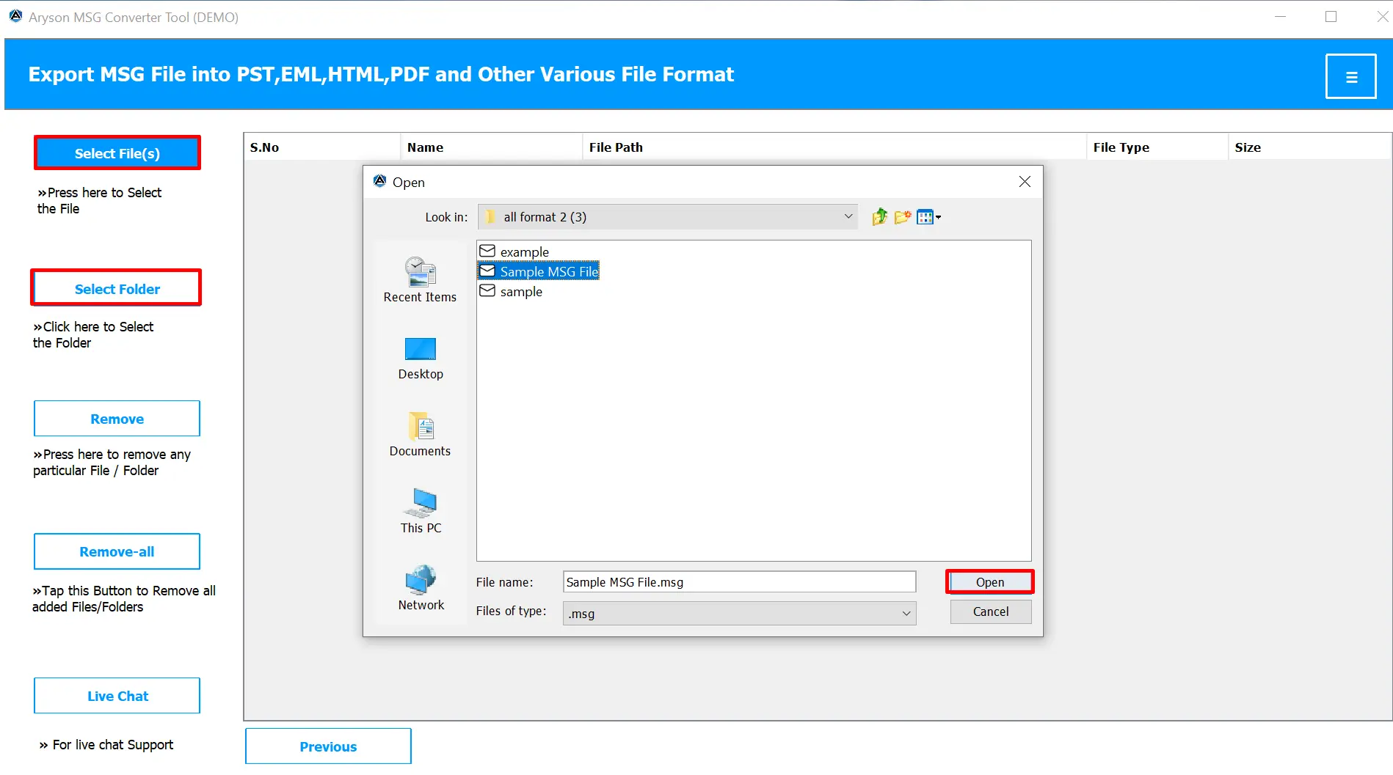Cancel the Open dialog
1393x775 pixels.
(990, 611)
